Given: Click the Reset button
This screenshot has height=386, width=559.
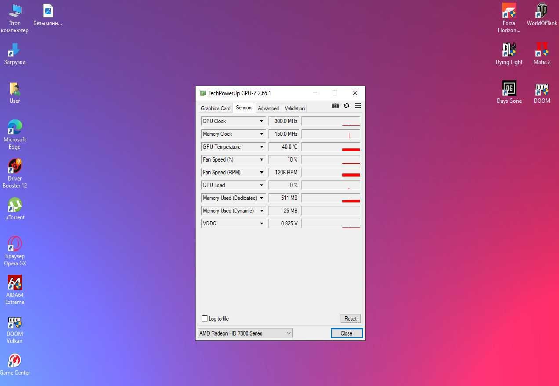Looking at the screenshot, I should pos(350,318).
